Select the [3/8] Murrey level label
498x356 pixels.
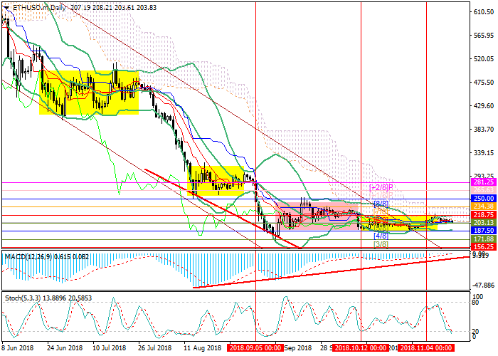click(x=381, y=244)
